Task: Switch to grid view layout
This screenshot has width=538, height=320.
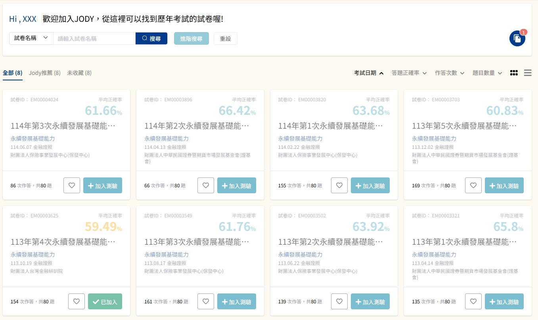Action: (x=514, y=73)
